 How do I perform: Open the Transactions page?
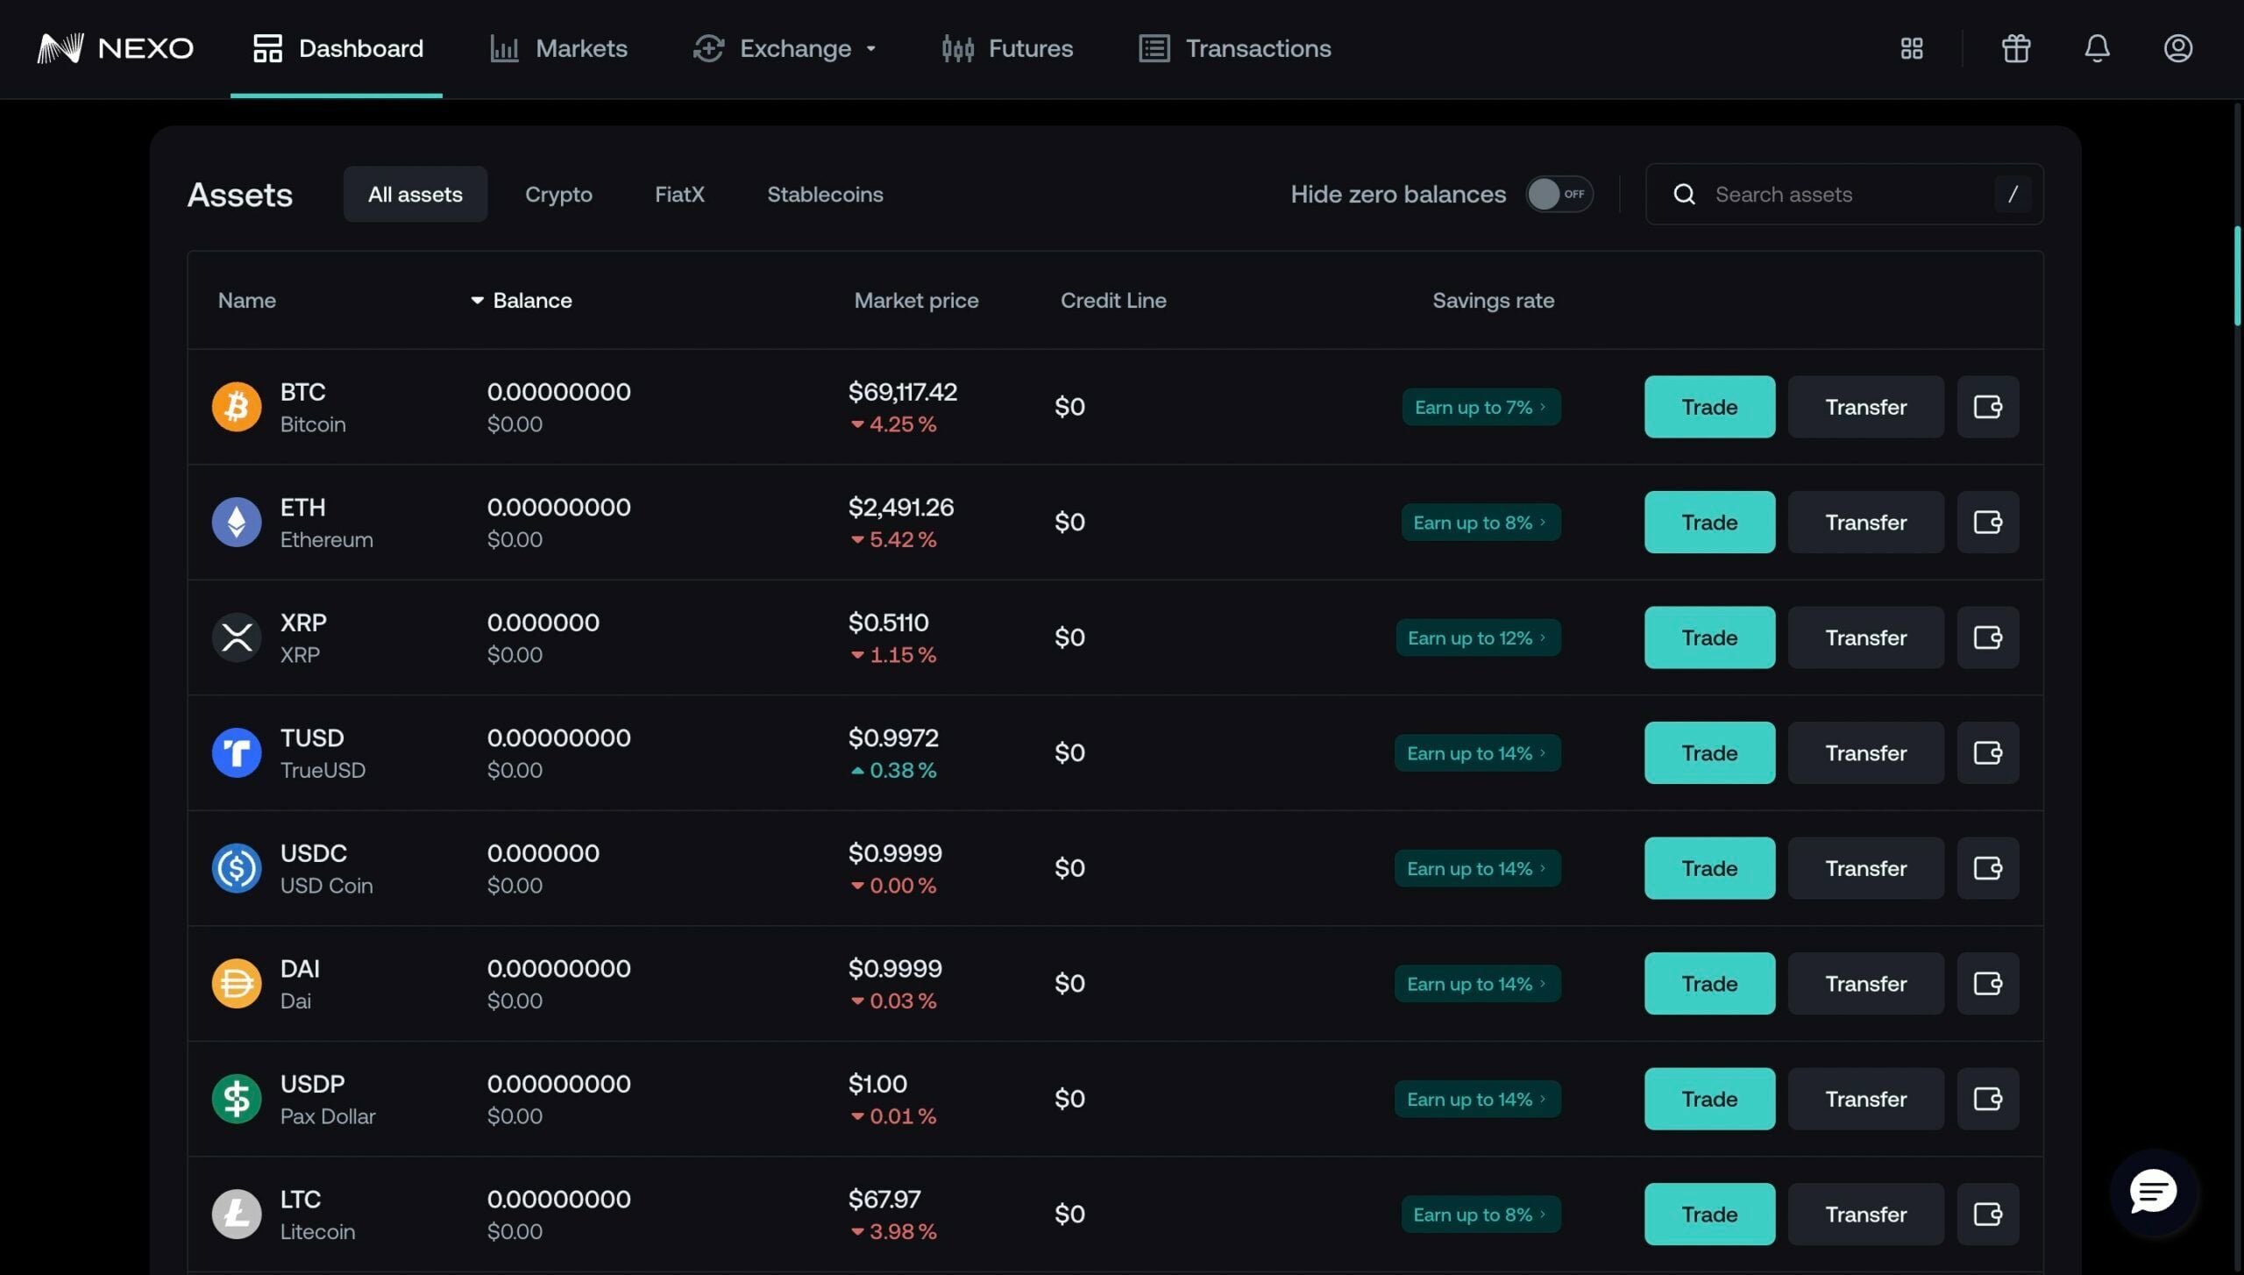pos(1234,49)
